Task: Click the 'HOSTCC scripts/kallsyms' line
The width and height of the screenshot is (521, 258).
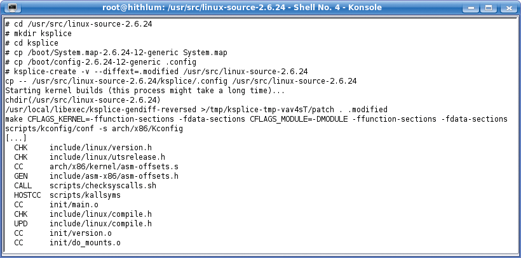Action: (67, 195)
